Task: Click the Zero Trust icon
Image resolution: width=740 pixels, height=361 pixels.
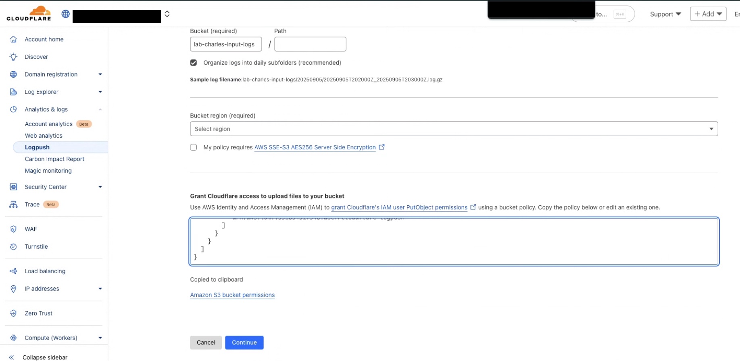Action: coord(13,313)
